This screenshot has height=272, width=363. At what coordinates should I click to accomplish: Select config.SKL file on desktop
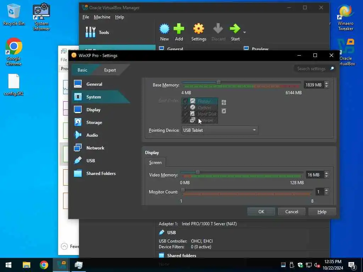tap(14, 85)
